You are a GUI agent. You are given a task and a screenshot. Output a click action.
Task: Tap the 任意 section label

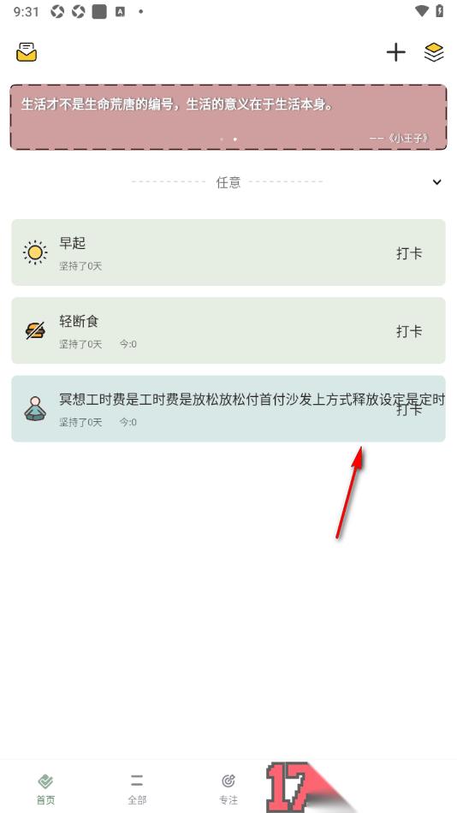[228, 182]
